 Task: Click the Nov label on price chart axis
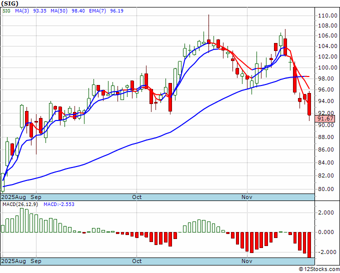click(x=247, y=197)
